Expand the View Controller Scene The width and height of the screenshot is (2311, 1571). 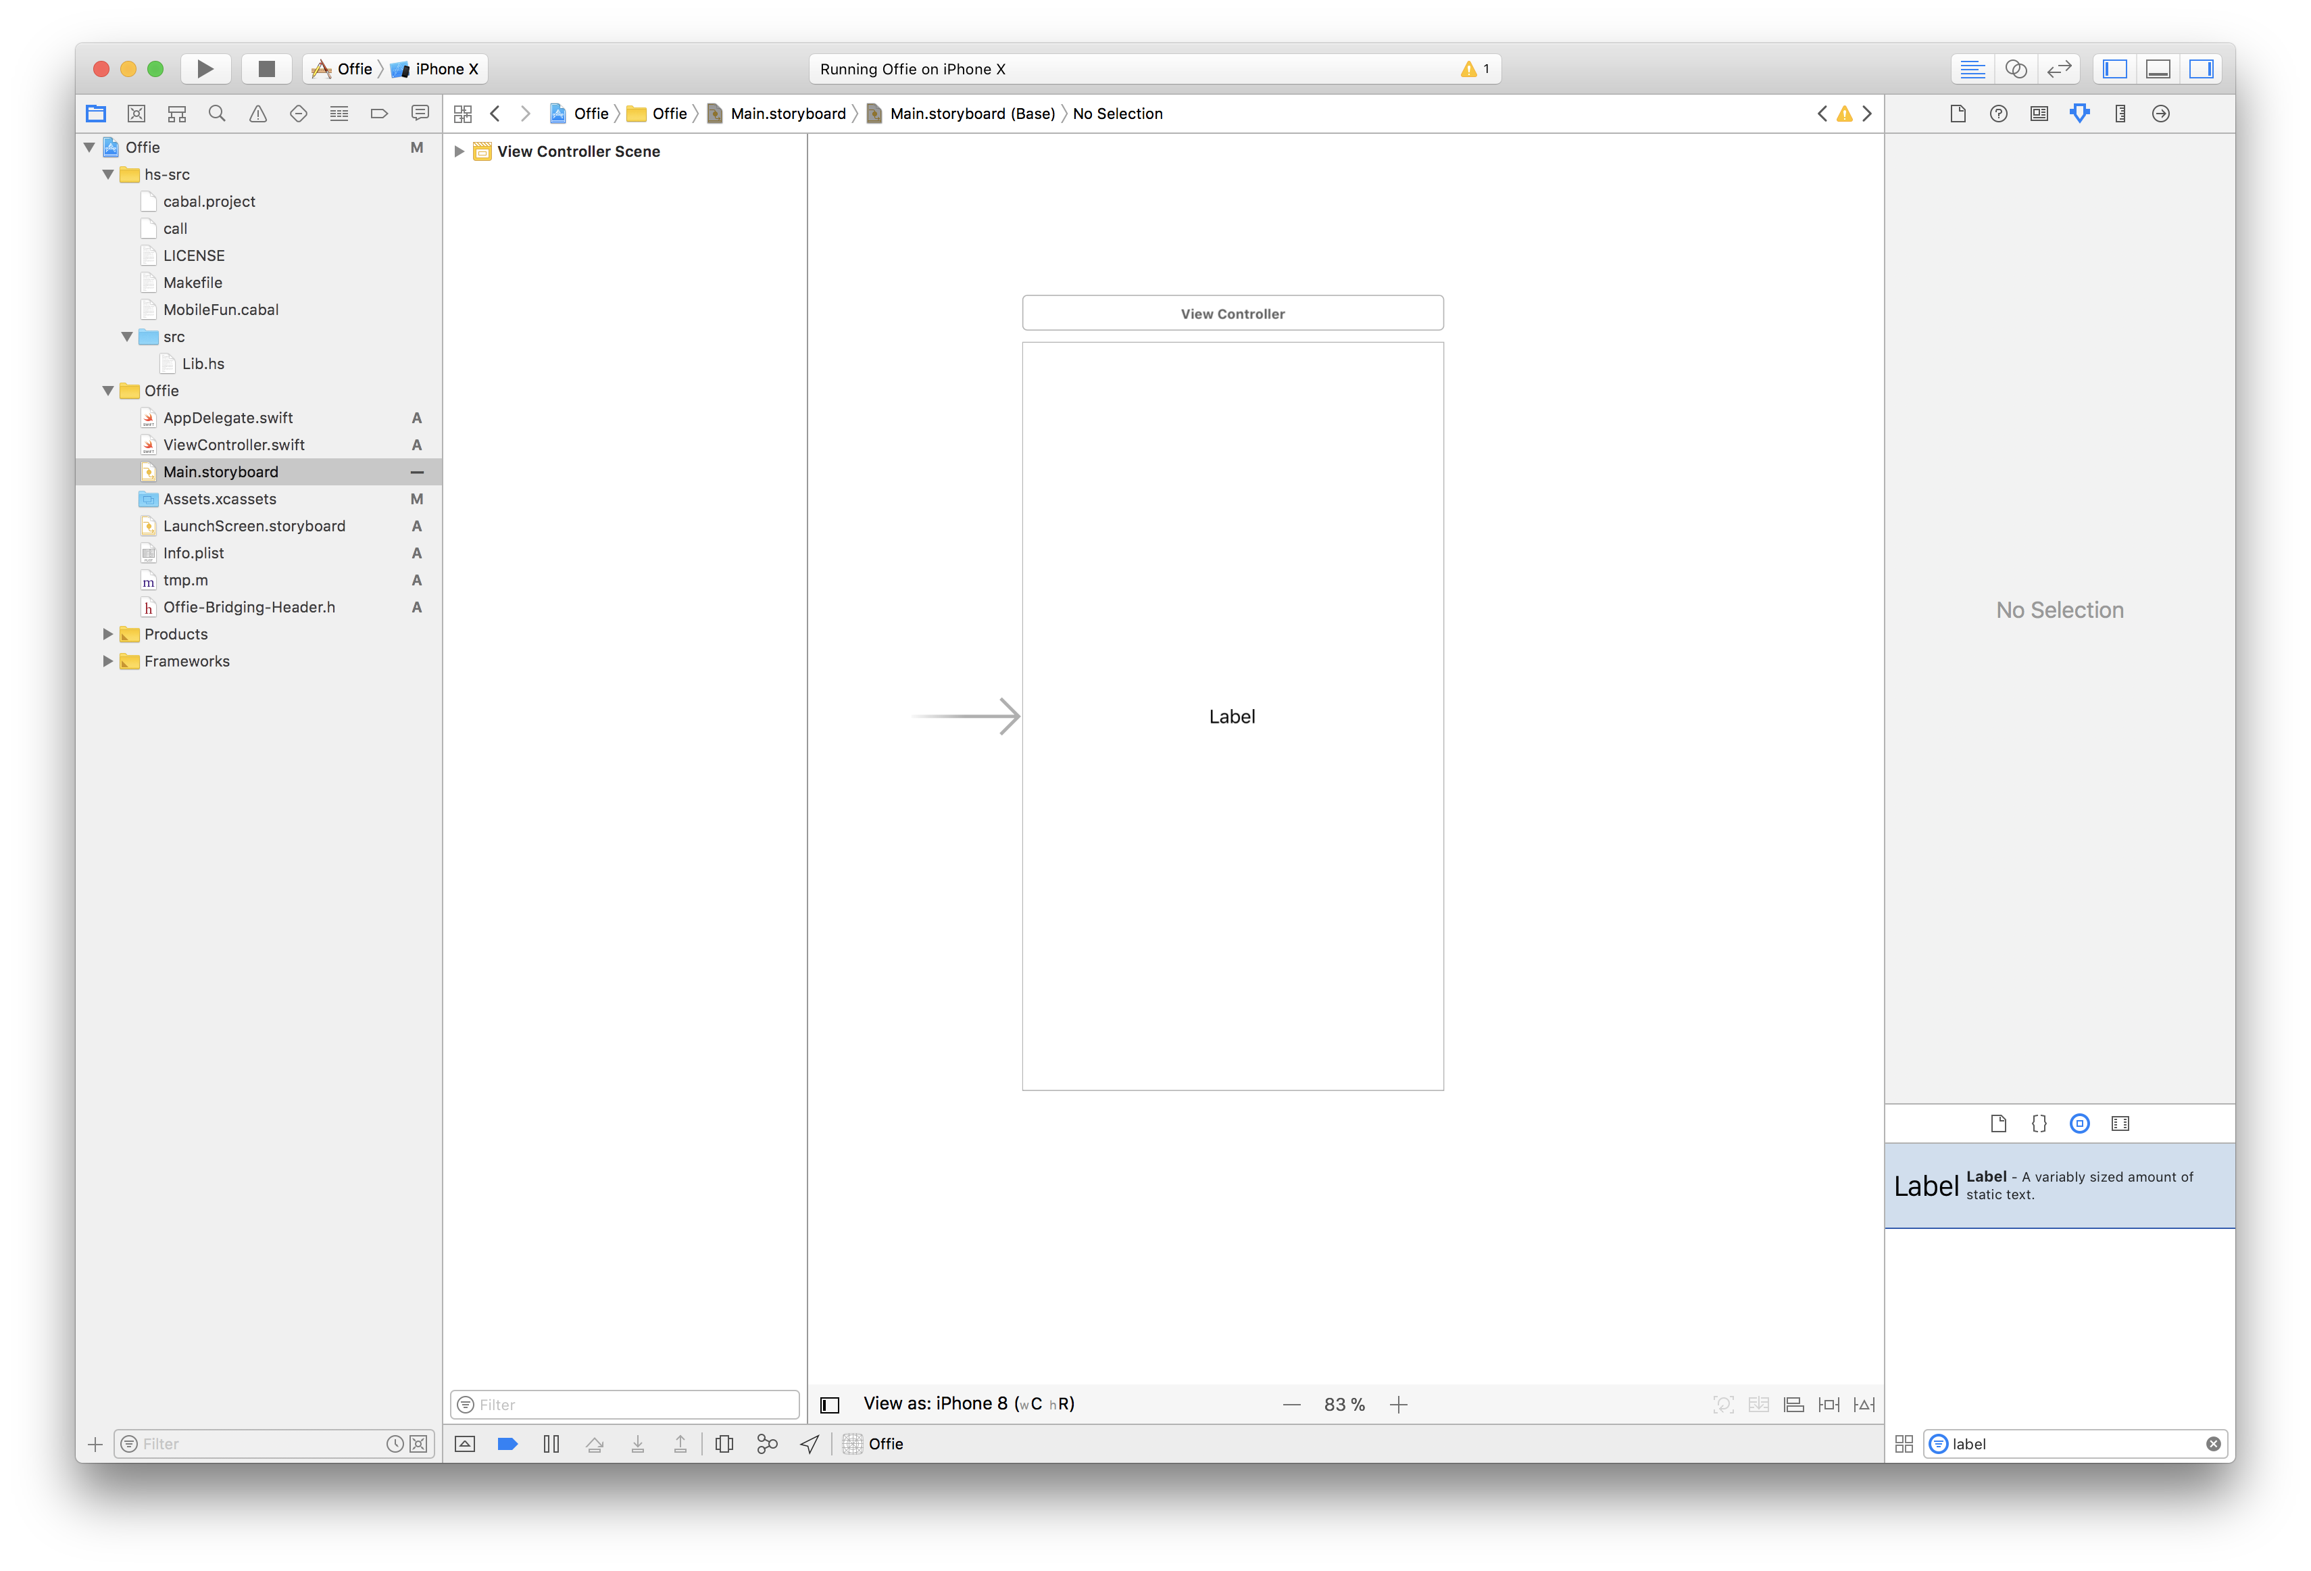[x=458, y=151]
